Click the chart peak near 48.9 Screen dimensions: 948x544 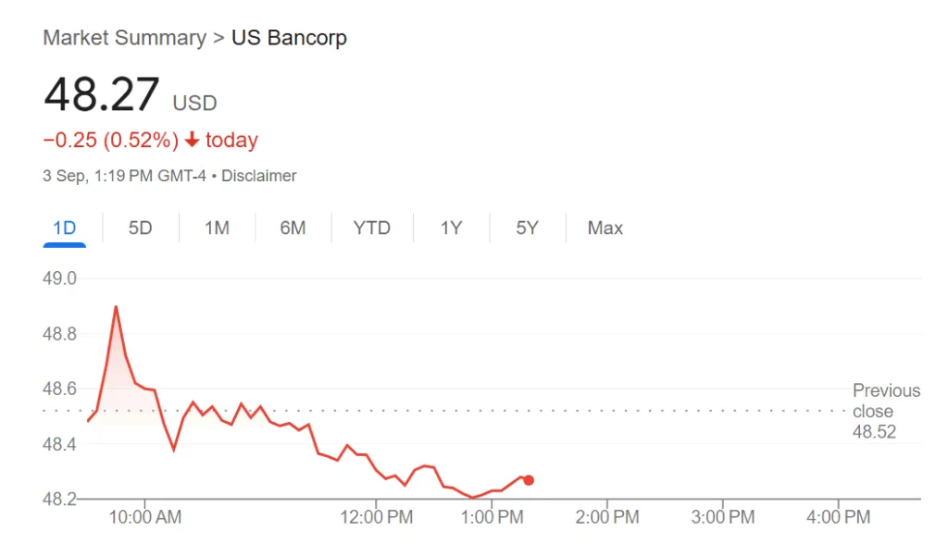pos(116,307)
